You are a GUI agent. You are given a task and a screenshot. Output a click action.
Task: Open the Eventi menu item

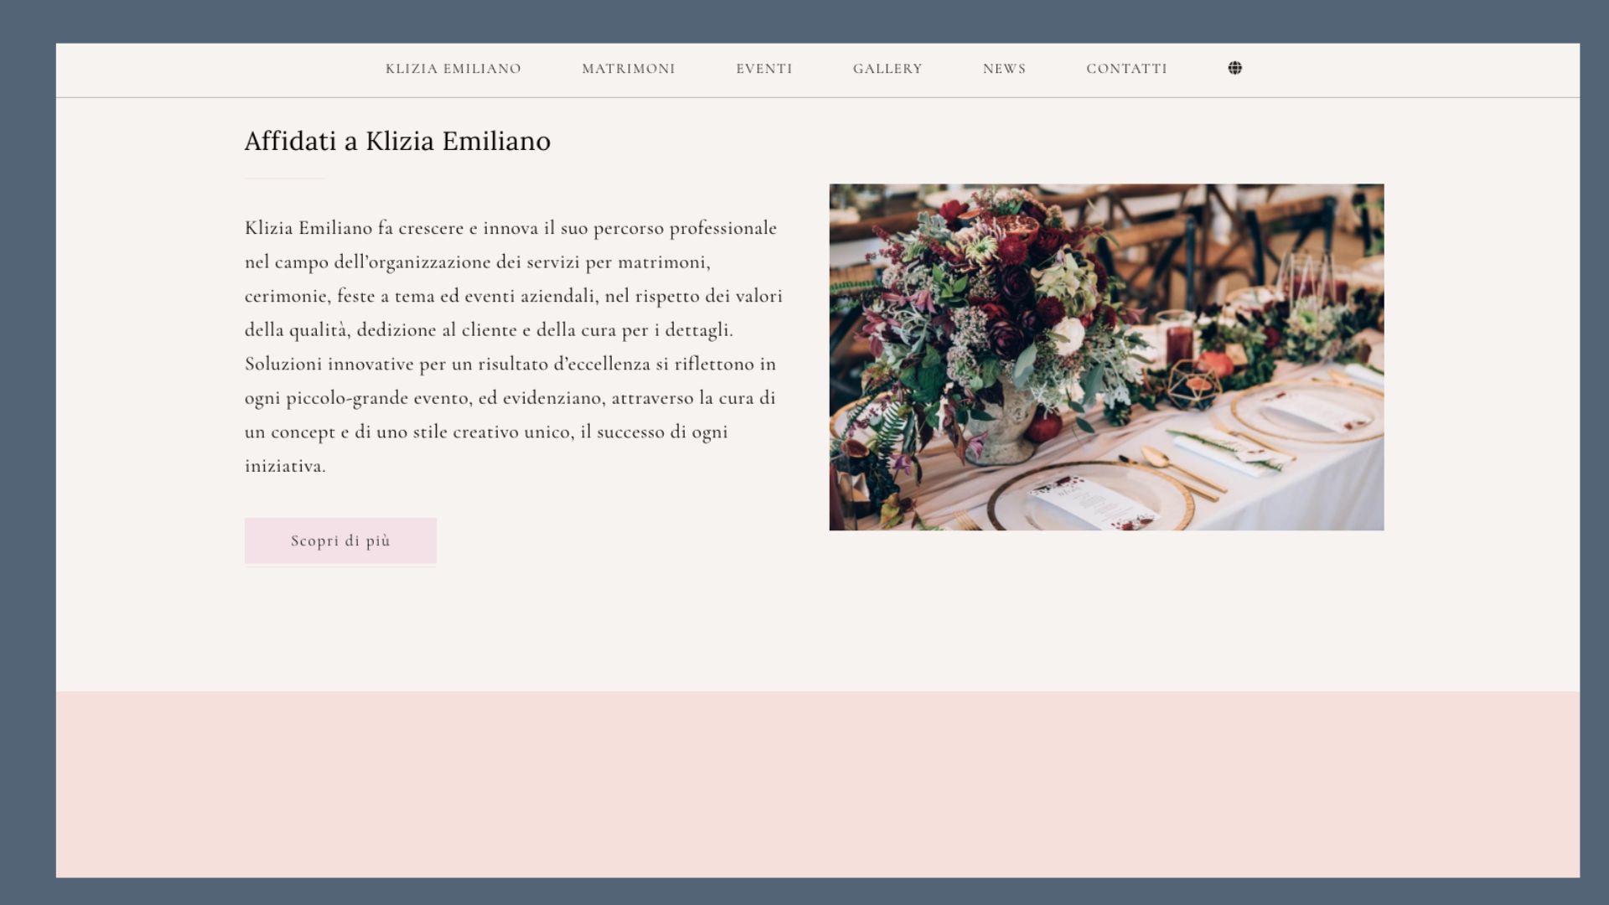tap(764, 69)
